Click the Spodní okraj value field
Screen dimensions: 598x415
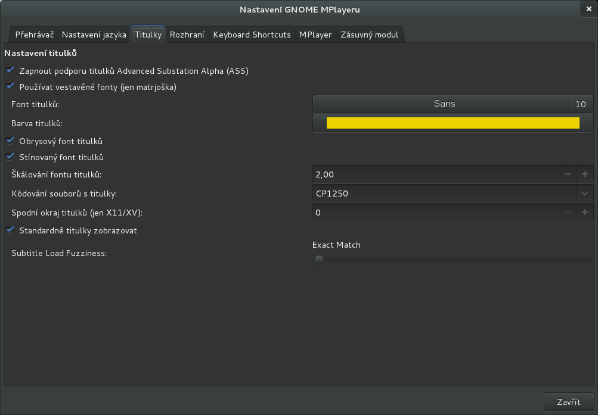coord(436,213)
